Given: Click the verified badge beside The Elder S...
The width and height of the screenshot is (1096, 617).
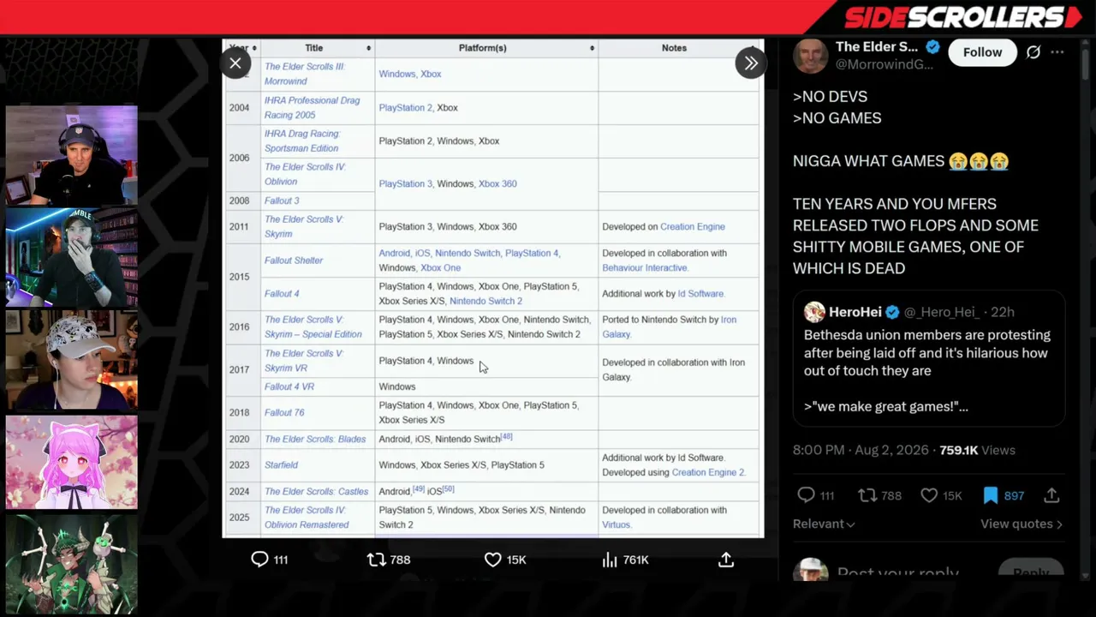Looking at the screenshot, I should coord(933,47).
